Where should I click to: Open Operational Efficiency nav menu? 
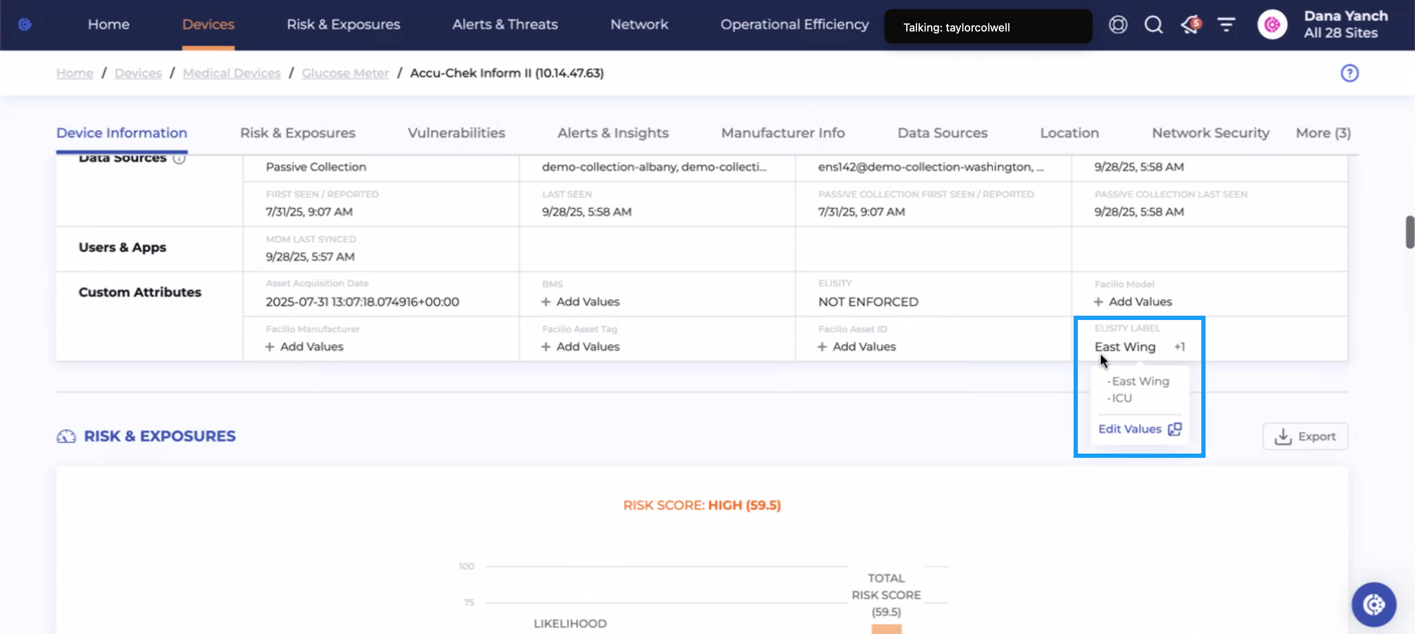click(794, 25)
